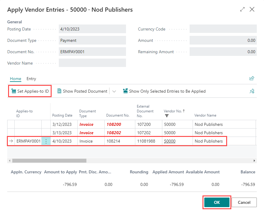Select the document number 108214 cell
Screen dimensions: 264x214
tap(120, 141)
